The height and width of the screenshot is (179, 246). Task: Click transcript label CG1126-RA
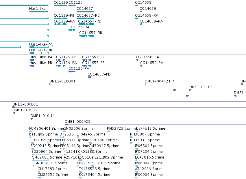tap(79, 27)
